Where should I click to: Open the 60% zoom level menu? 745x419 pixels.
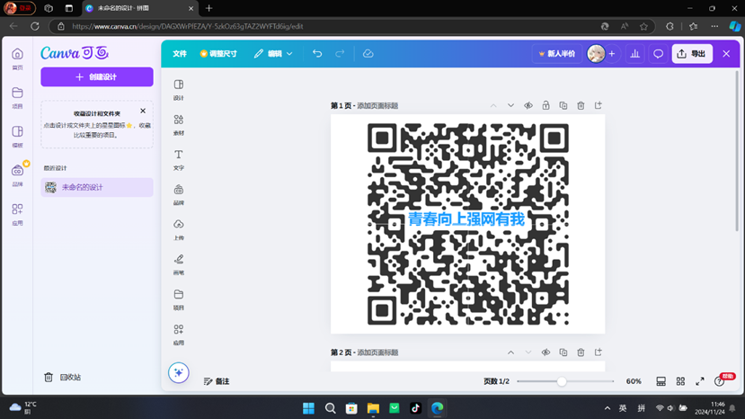point(634,381)
